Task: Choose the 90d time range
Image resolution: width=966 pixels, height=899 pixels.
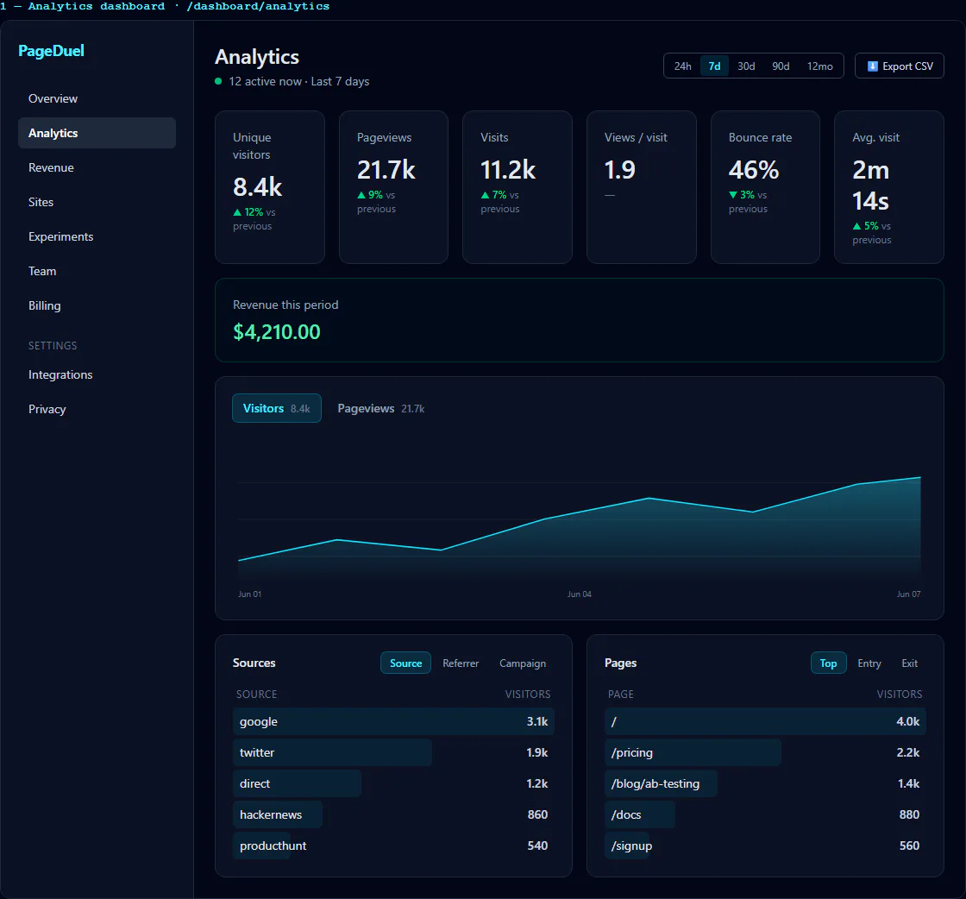Action: (x=781, y=66)
